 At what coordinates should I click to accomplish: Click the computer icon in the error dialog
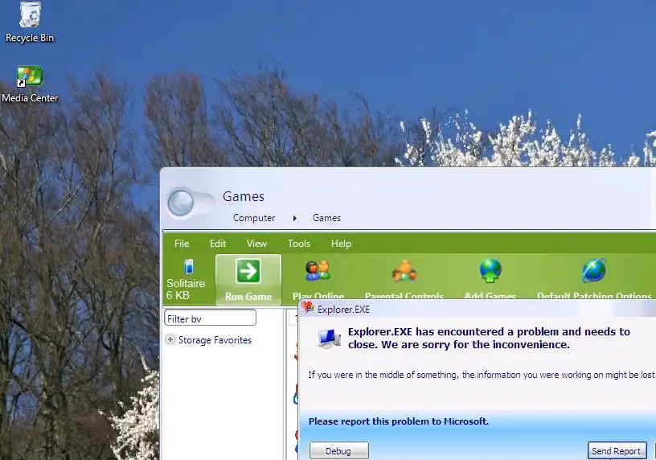coord(329,339)
